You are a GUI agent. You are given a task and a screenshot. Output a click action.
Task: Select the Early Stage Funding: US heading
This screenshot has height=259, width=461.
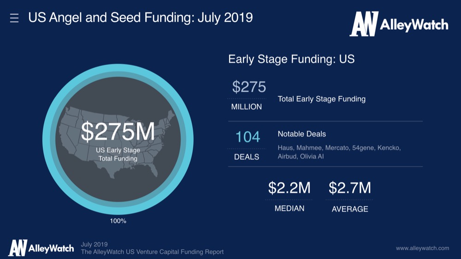click(x=291, y=59)
